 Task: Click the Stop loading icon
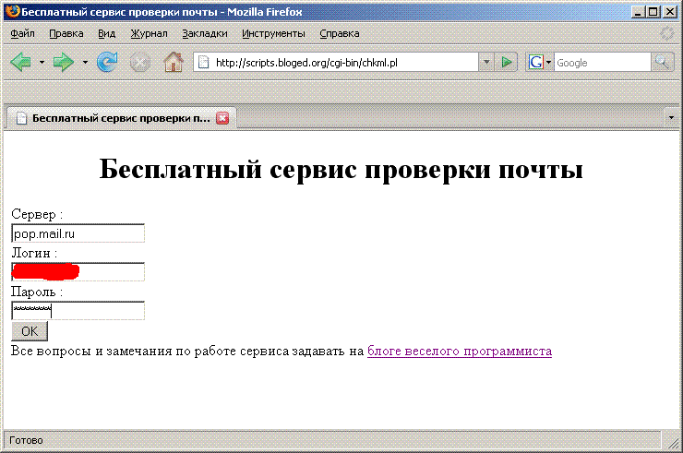139,63
